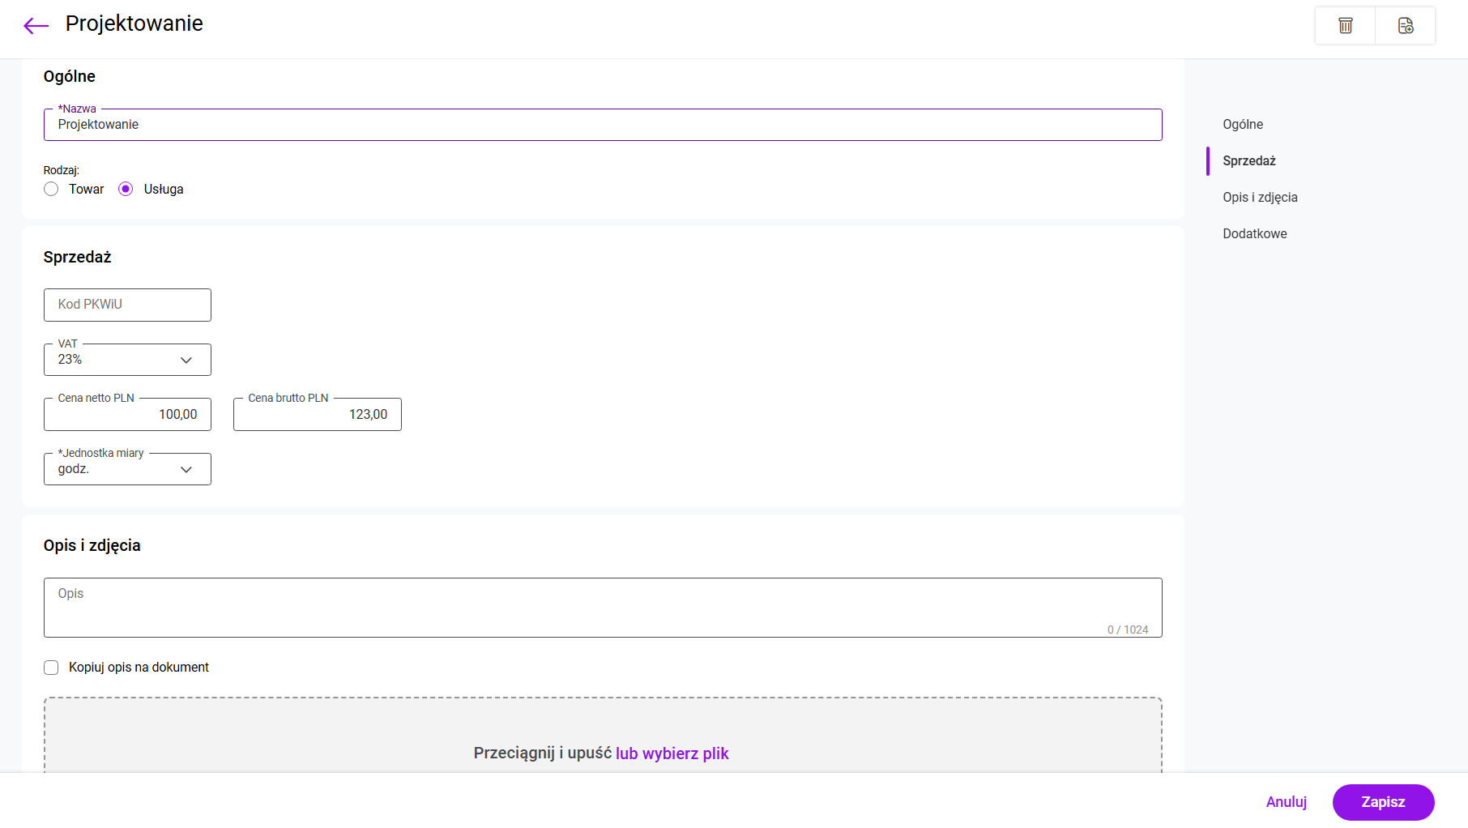Click the Cena brutto PLN field
1468x828 pixels.
point(317,415)
